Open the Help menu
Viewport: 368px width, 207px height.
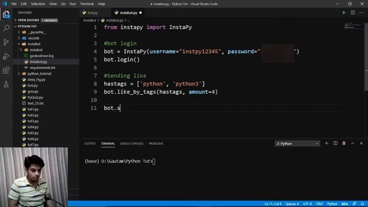point(101,4)
